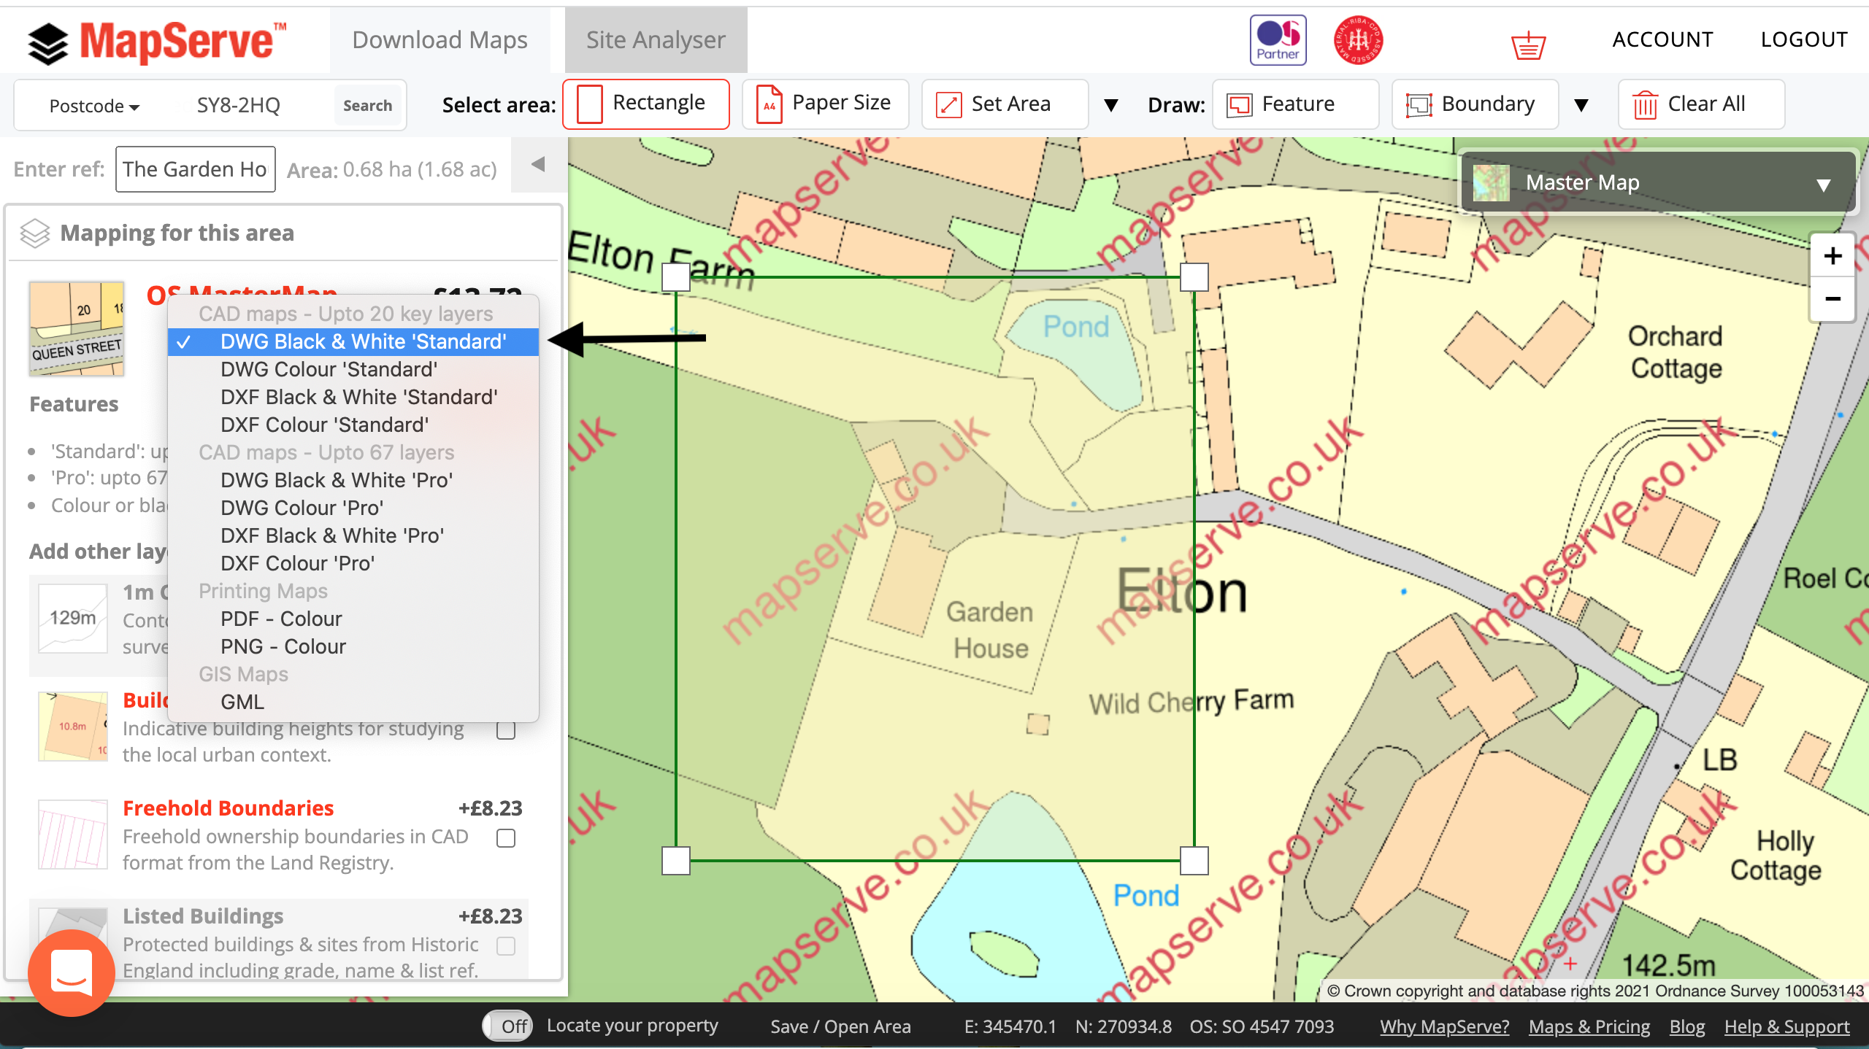The height and width of the screenshot is (1049, 1869).
Task: Select DWG Colour Standard format
Action: pos(326,368)
